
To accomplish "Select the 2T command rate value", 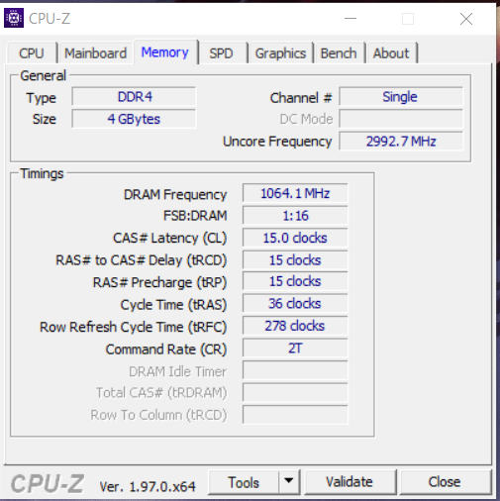I will pyautogui.click(x=295, y=348).
